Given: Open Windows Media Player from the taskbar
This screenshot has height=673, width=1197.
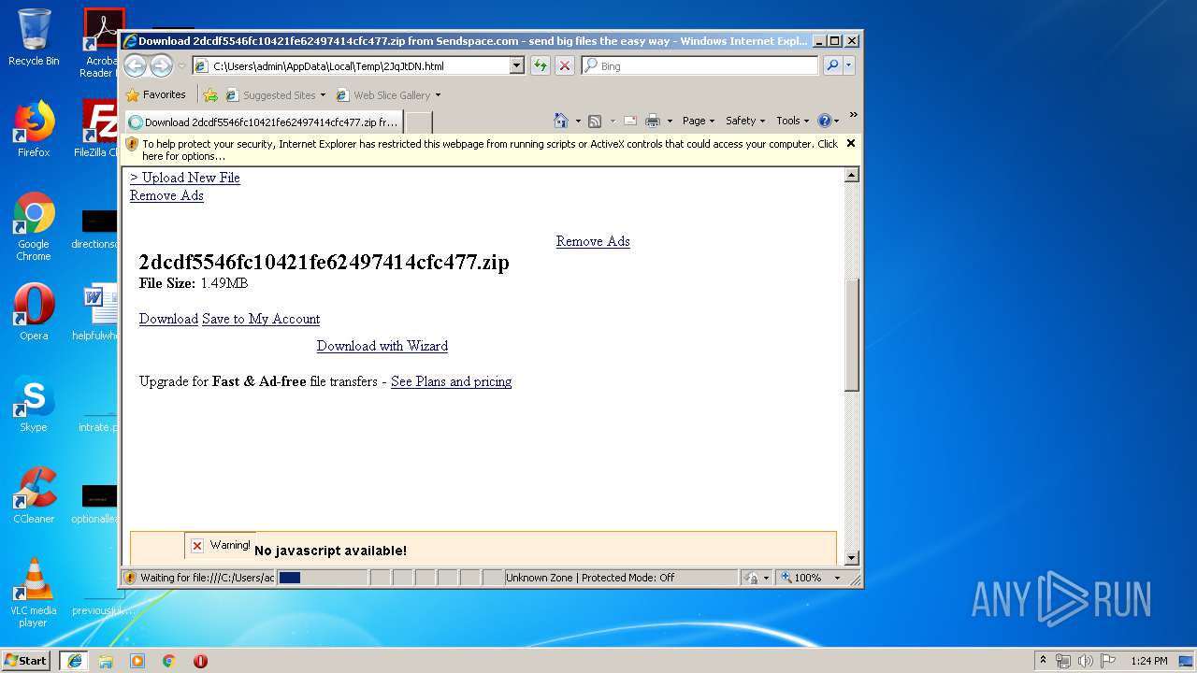Looking at the screenshot, I should pos(137,661).
